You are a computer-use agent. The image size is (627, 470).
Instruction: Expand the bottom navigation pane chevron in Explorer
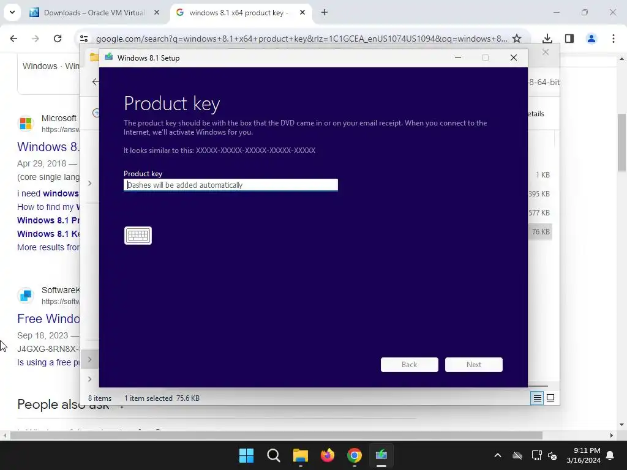90,379
